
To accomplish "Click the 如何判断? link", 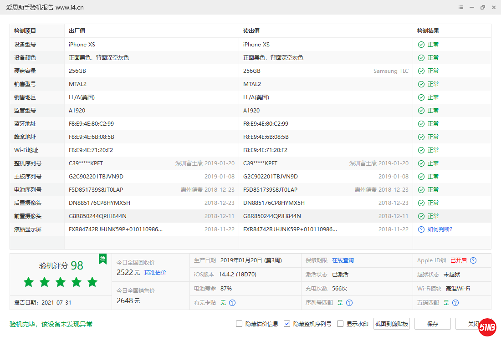I will [x=440, y=229].
